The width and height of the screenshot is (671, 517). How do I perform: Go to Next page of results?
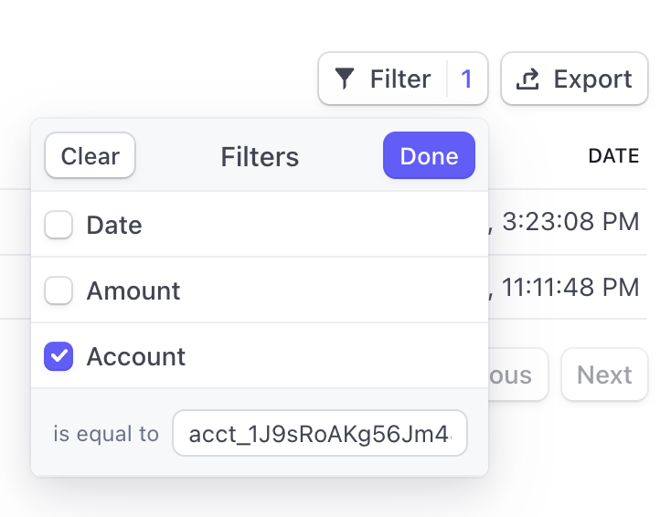604,375
